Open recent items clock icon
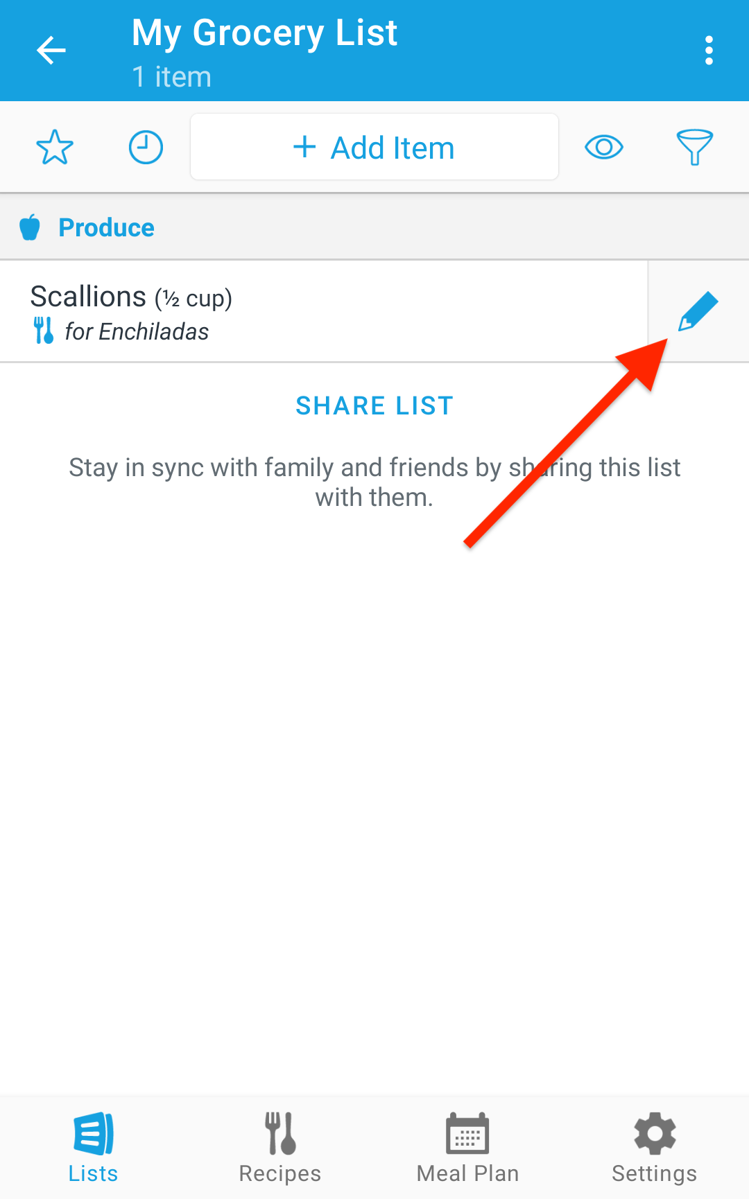Viewport: 749px width, 1199px height. pyautogui.click(x=146, y=147)
